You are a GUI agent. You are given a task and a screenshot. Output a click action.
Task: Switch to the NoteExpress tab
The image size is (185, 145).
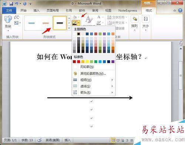tap(128, 10)
